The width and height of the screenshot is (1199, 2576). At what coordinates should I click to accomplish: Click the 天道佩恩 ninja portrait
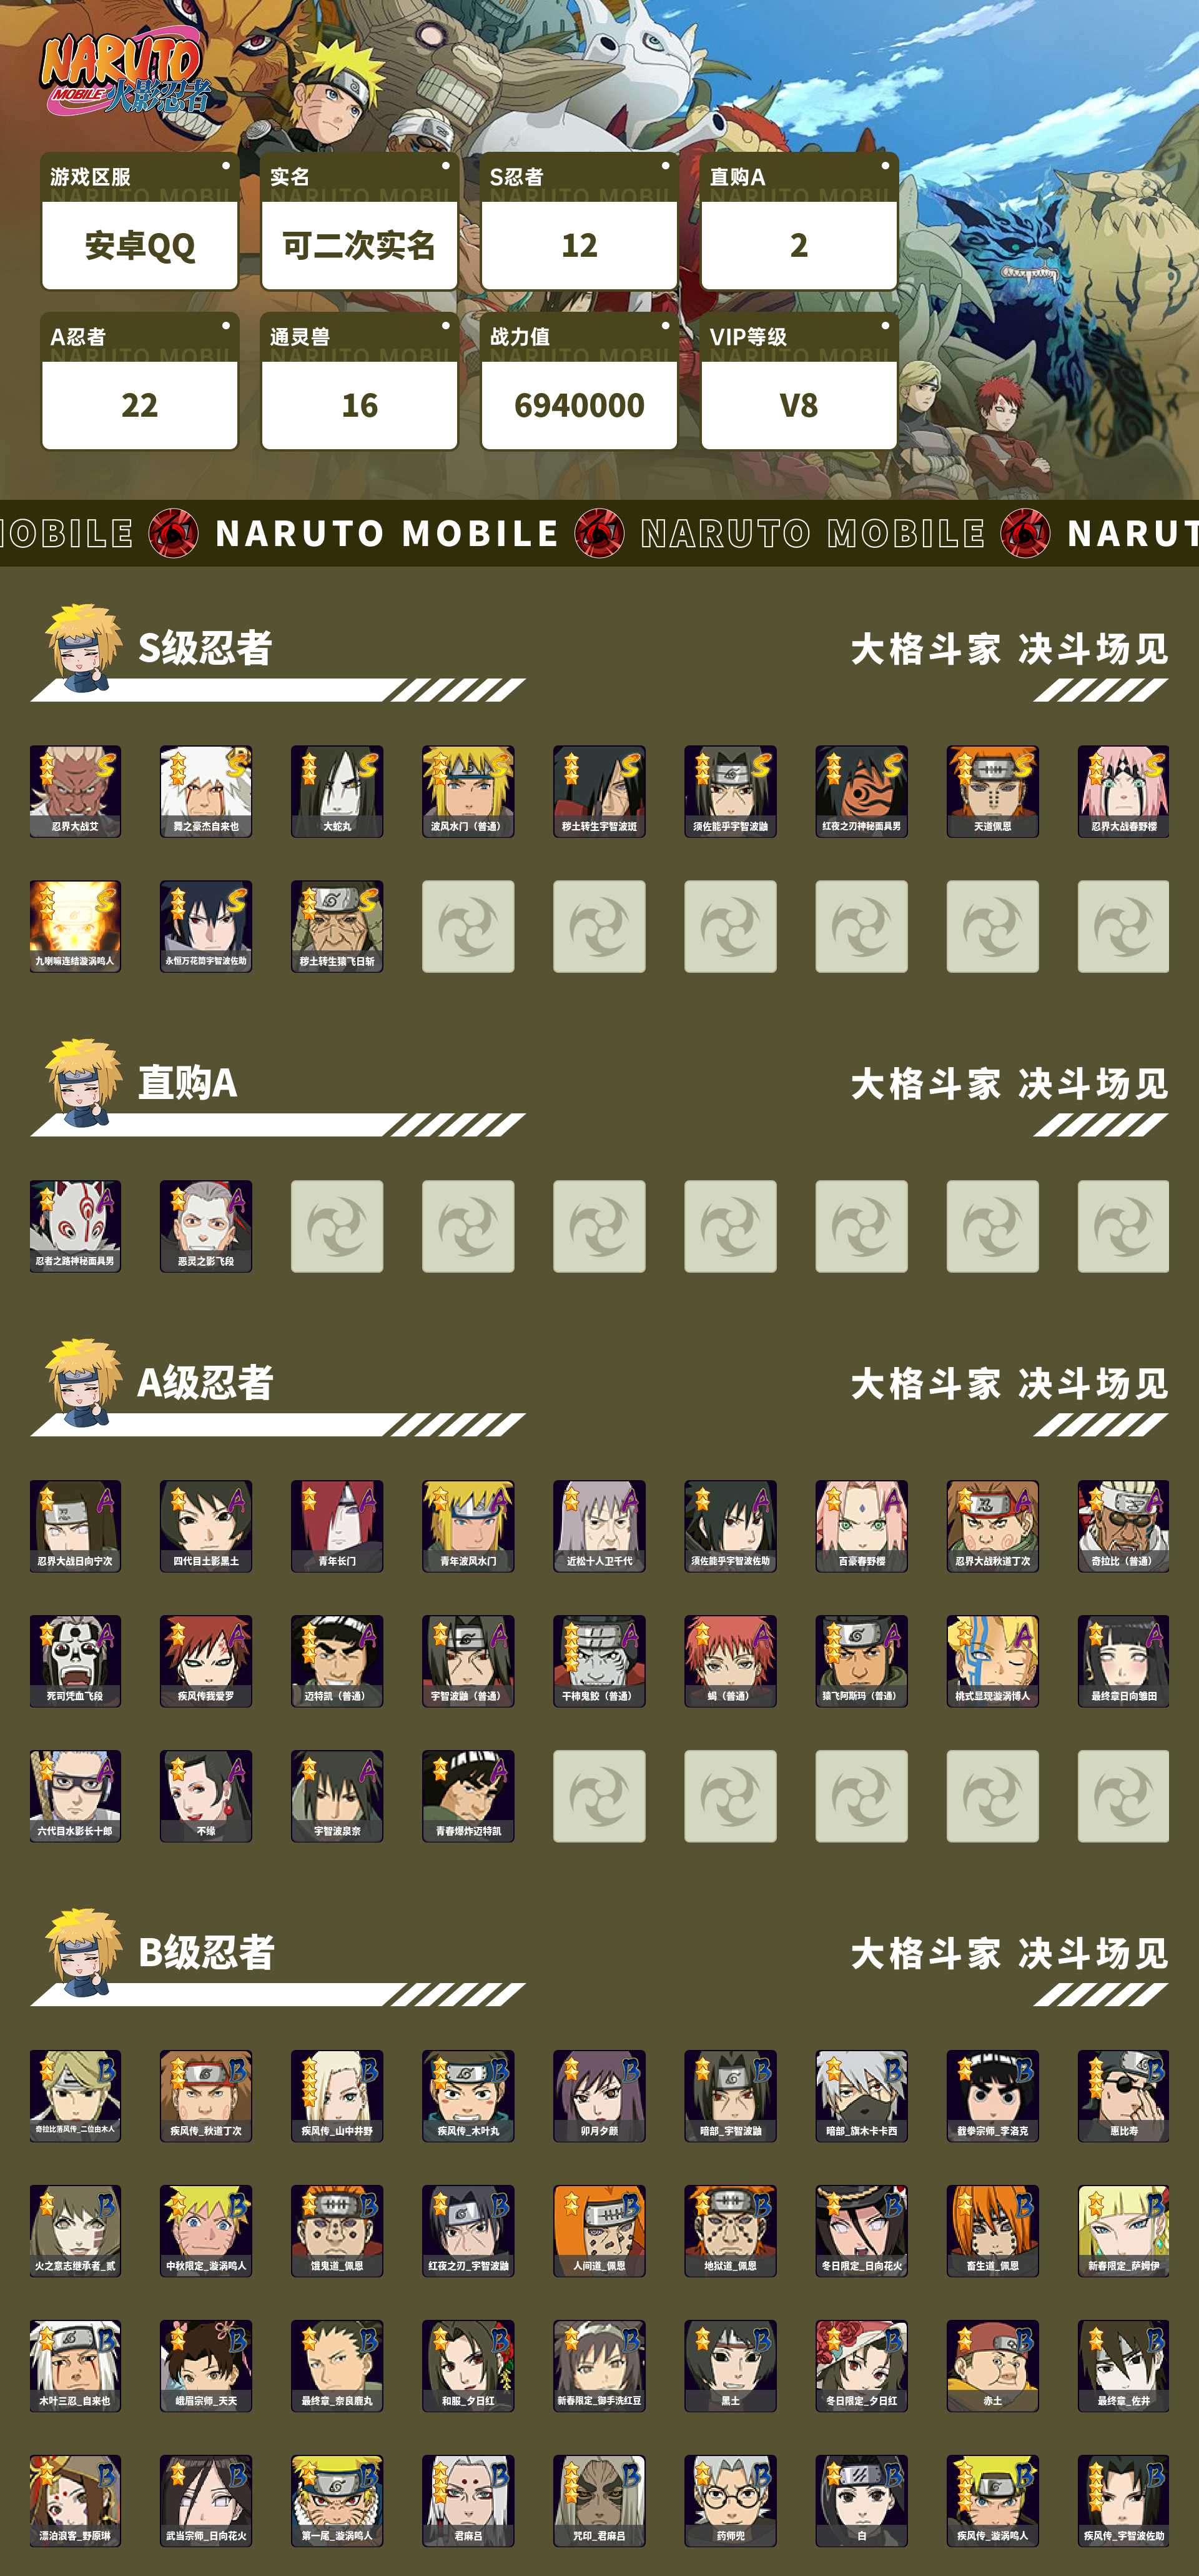(992, 791)
